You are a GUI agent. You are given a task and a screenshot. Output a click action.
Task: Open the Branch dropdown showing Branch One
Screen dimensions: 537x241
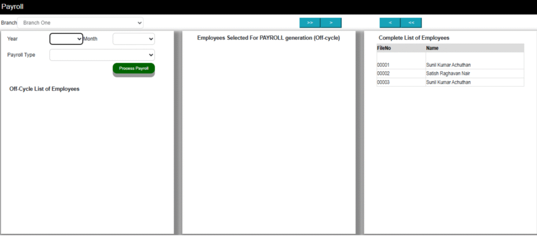pos(80,23)
